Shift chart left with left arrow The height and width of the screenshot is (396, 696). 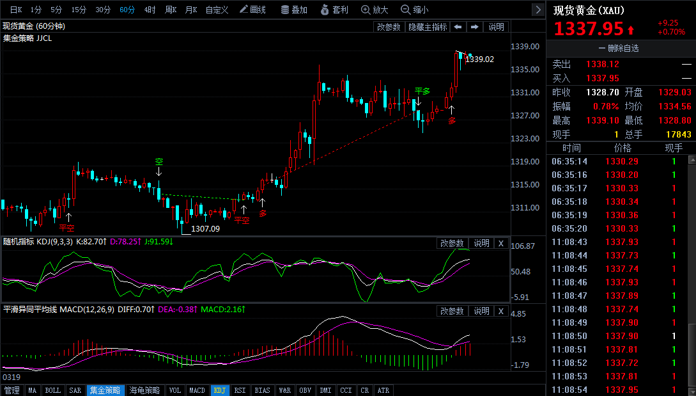tap(458, 27)
